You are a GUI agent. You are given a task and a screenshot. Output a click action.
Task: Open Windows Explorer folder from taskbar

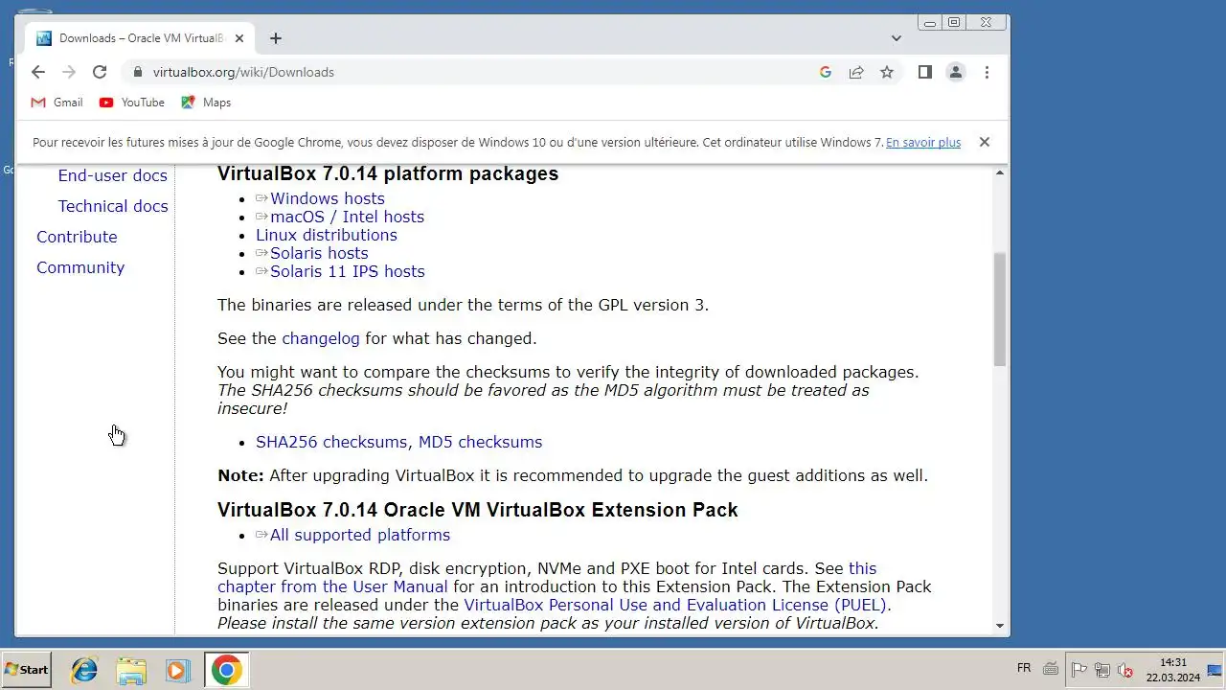(131, 670)
